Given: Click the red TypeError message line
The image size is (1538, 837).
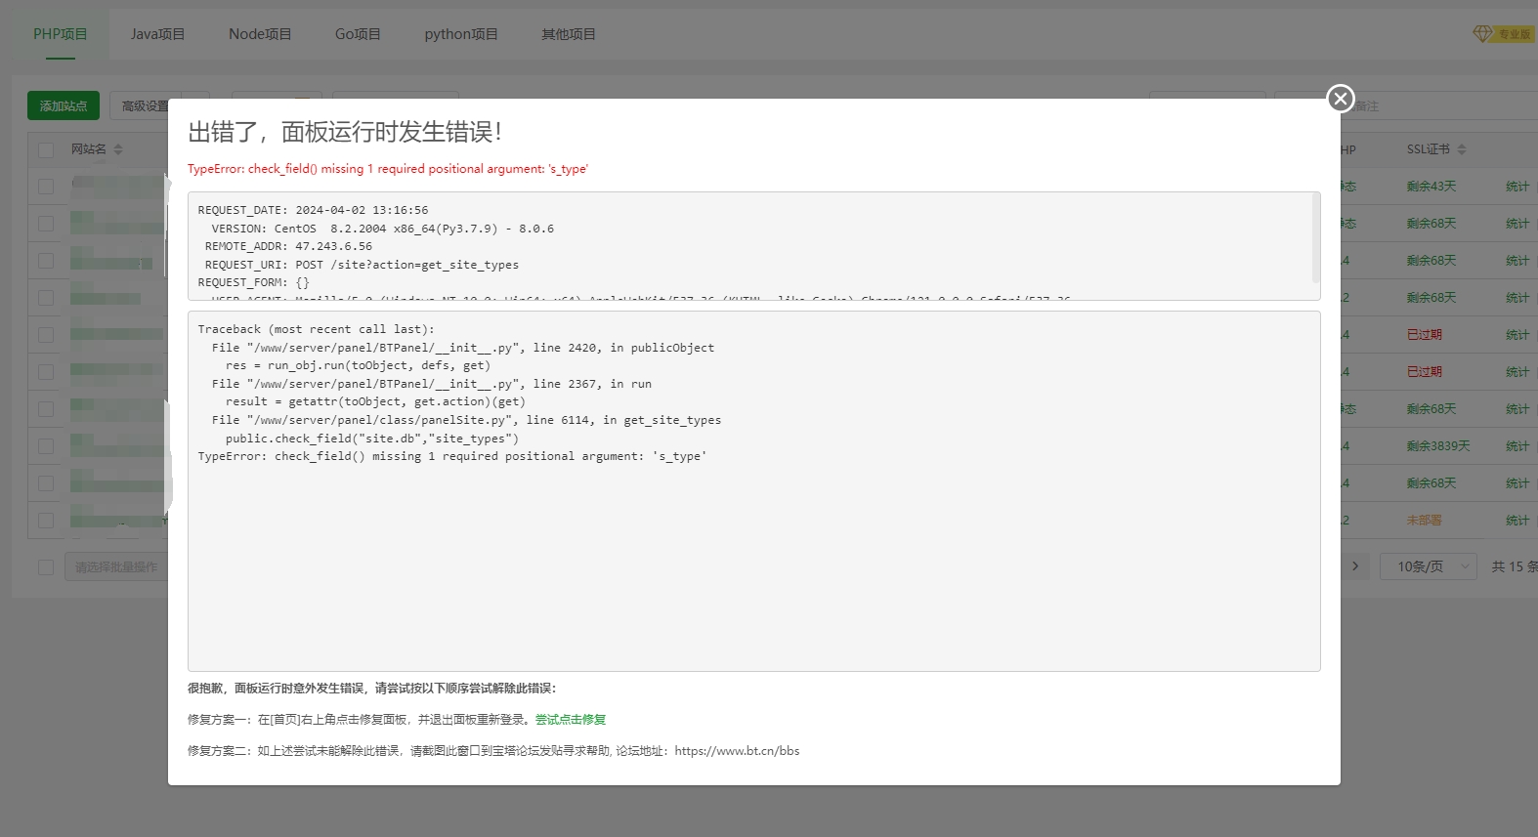Looking at the screenshot, I should (388, 169).
